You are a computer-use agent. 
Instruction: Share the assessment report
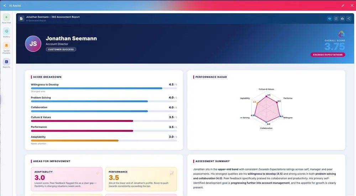tap(349, 19)
